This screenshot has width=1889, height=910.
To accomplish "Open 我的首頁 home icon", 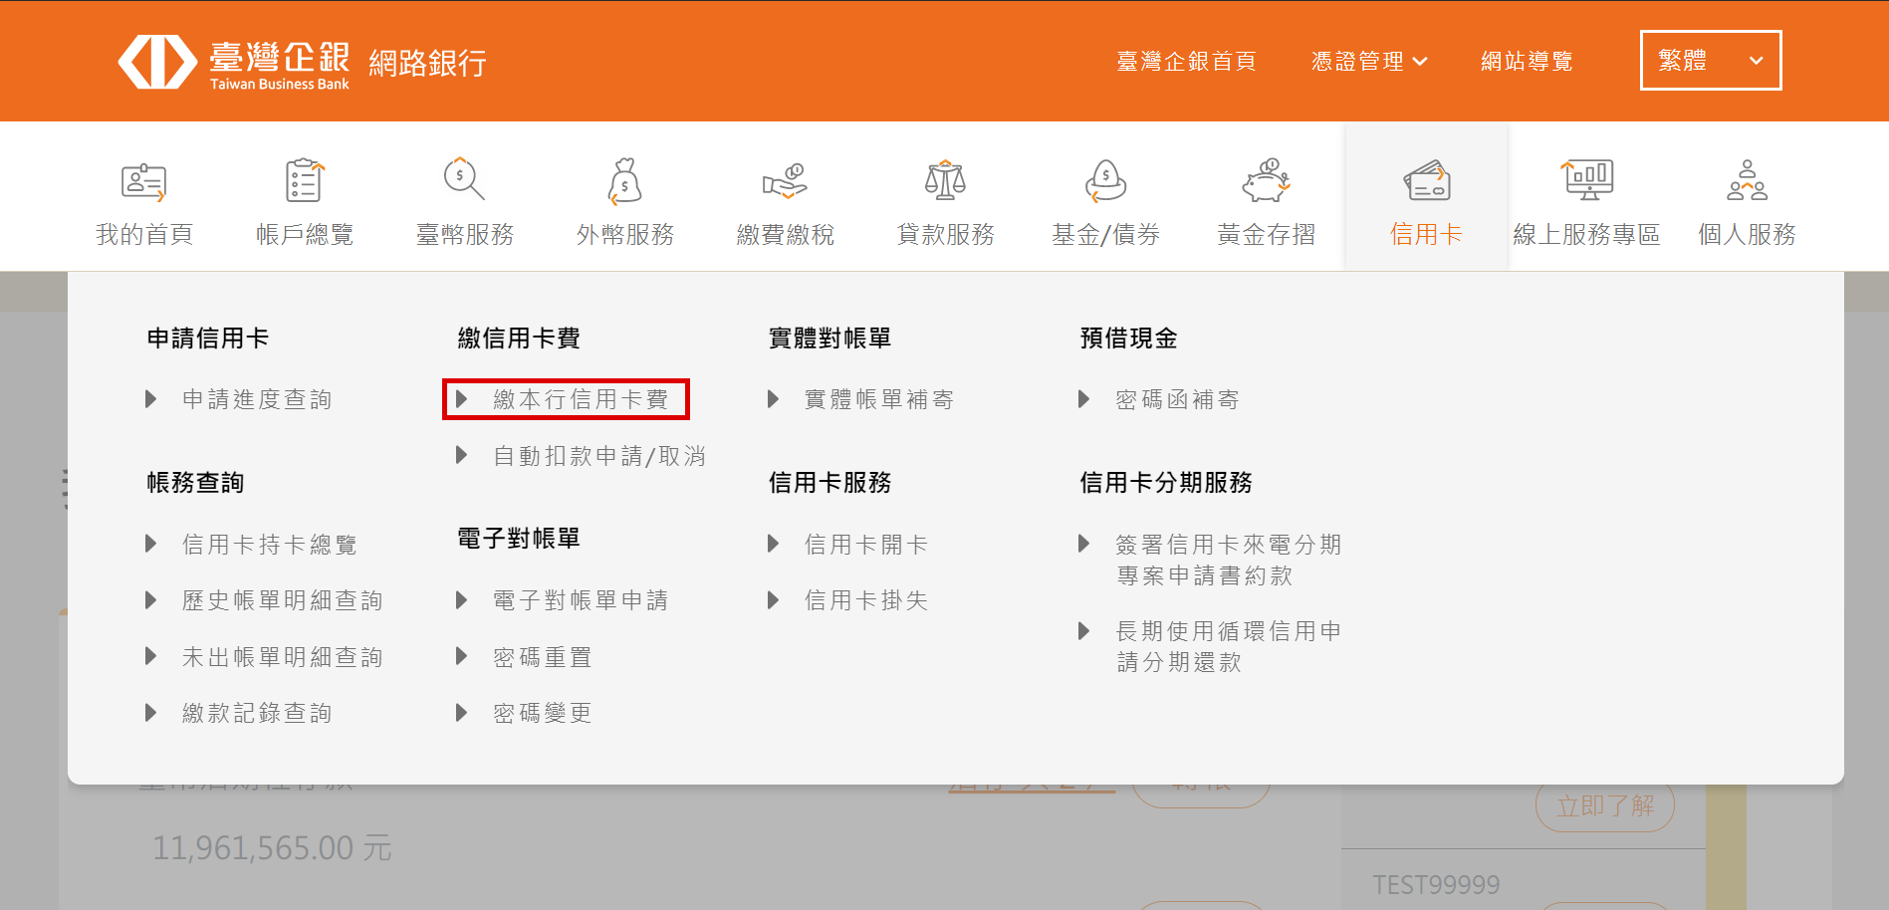I will coord(144,182).
